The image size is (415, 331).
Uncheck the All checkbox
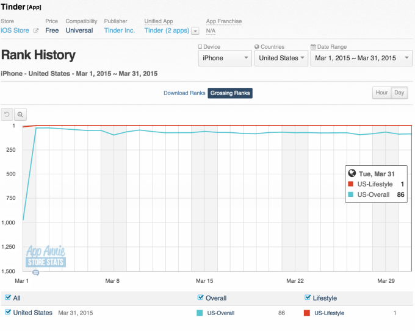(x=7, y=297)
